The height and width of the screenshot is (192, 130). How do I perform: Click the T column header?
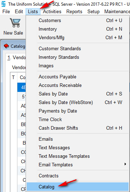tap(13, 77)
